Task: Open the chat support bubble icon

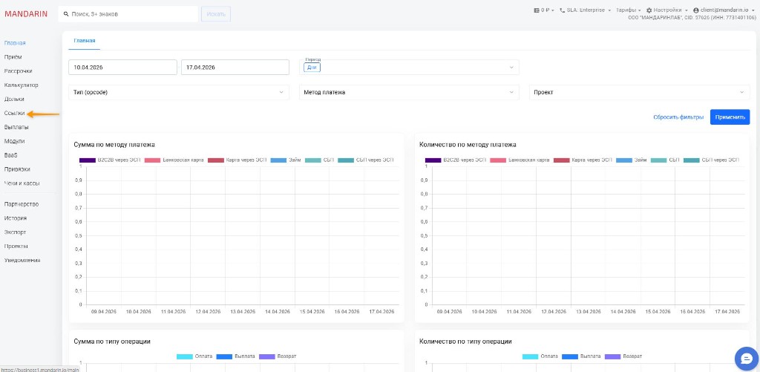Action: pyautogui.click(x=744, y=358)
